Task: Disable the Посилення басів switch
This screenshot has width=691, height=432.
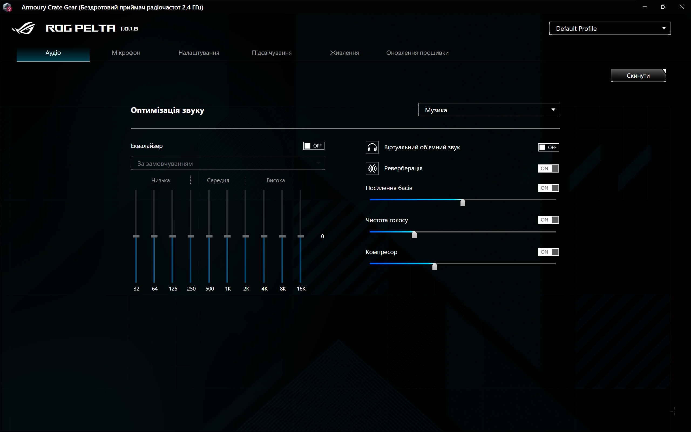Action: [x=548, y=188]
